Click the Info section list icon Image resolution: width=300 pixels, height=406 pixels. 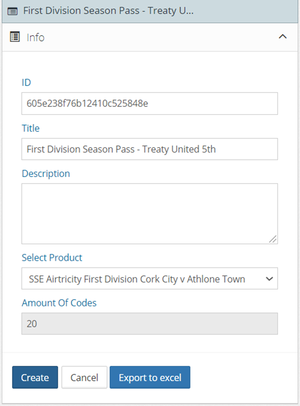pyautogui.click(x=15, y=37)
